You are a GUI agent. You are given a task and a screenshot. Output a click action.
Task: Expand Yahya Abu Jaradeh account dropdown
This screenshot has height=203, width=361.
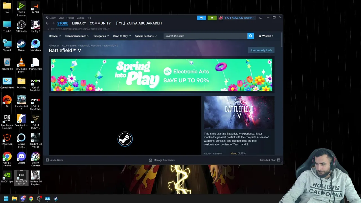click(x=240, y=18)
